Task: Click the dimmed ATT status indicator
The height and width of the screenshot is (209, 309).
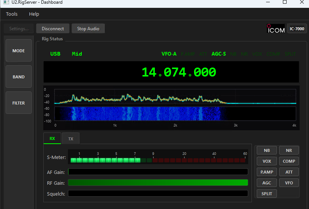Action: click(203, 54)
